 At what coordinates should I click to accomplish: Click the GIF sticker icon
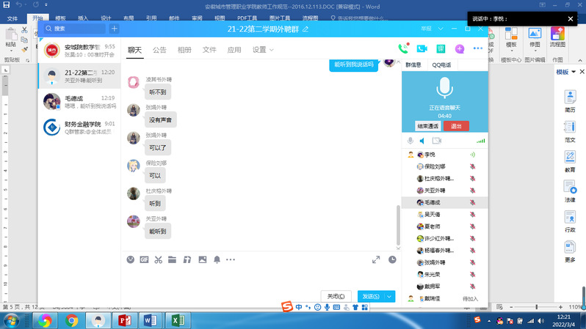(x=144, y=259)
